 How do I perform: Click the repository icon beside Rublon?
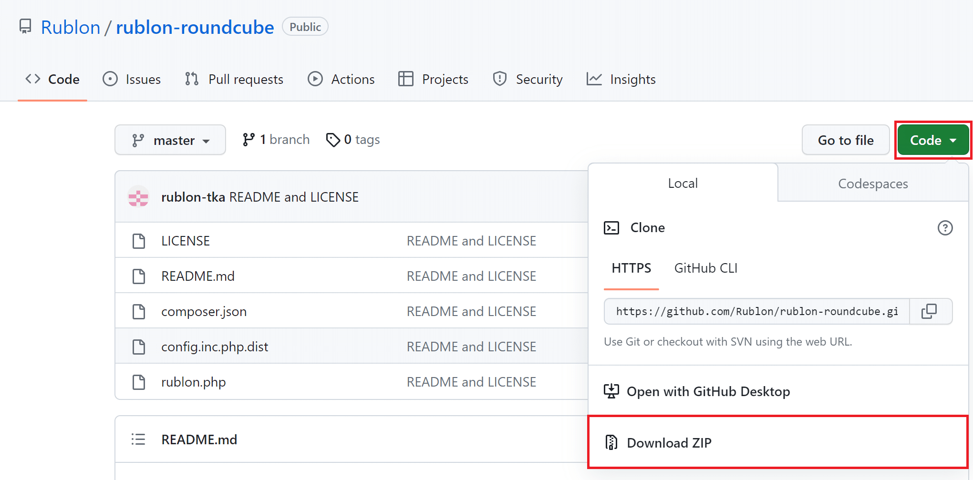(x=25, y=27)
